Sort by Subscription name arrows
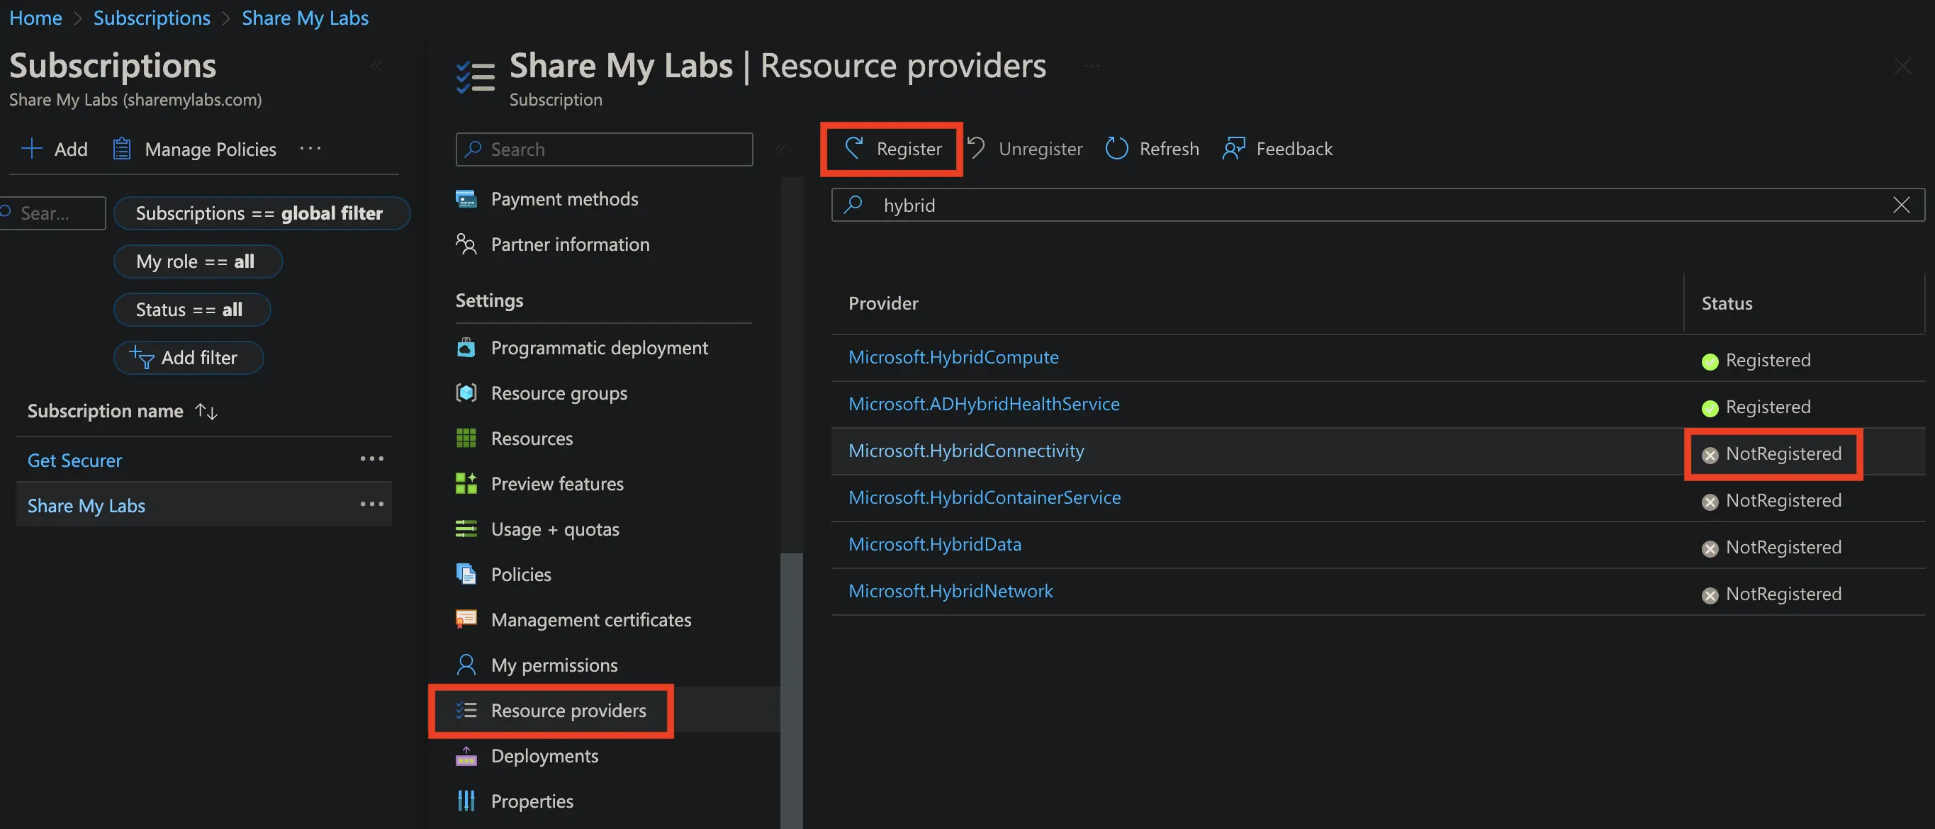Screen dimensions: 1935x829 coord(206,411)
